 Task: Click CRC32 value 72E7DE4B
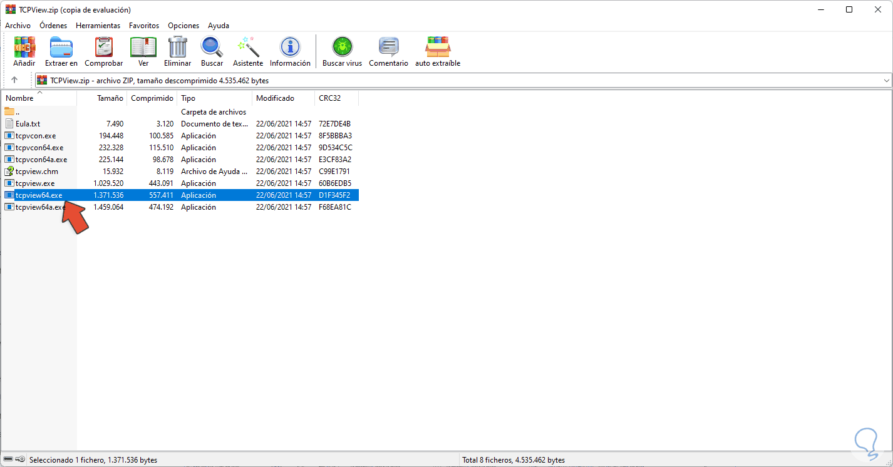pos(335,124)
